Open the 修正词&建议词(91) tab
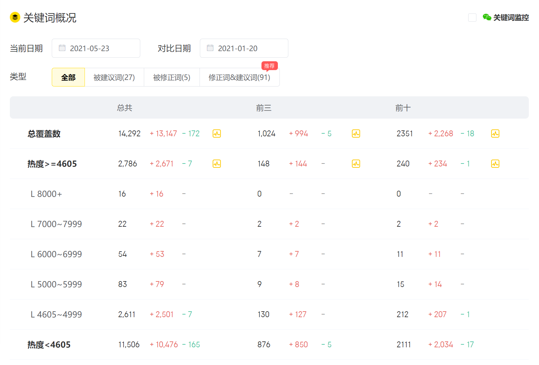The width and height of the screenshot is (539, 365). pos(239,77)
